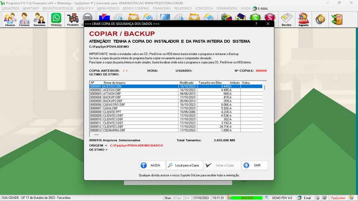358x201 pixels.
Task: Open the AJUDA menu in menu bar
Action: [x=246, y=8]
